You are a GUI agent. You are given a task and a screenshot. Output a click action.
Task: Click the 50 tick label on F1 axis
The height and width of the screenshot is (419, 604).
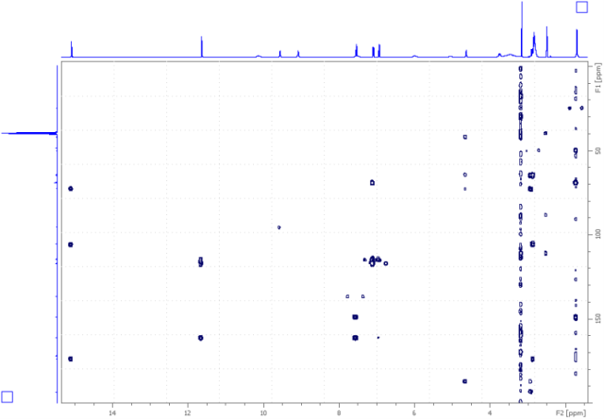596,150
